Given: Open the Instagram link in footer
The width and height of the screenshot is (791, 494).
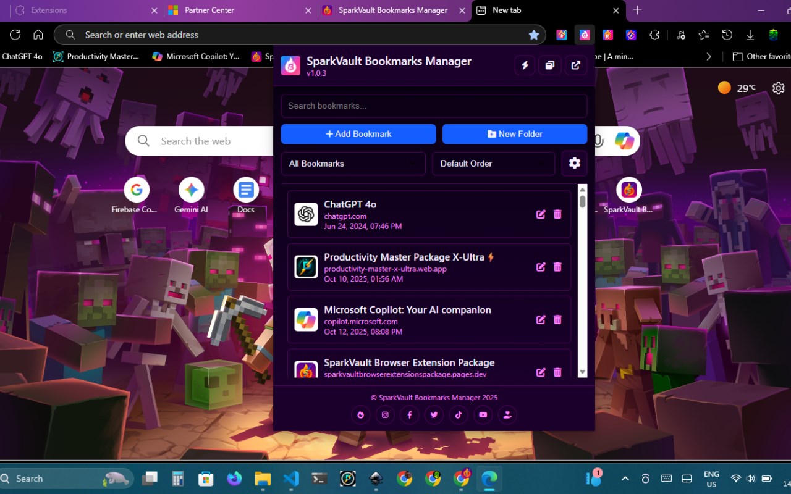Looking at the screenshot, I should (x=385, y=415).
